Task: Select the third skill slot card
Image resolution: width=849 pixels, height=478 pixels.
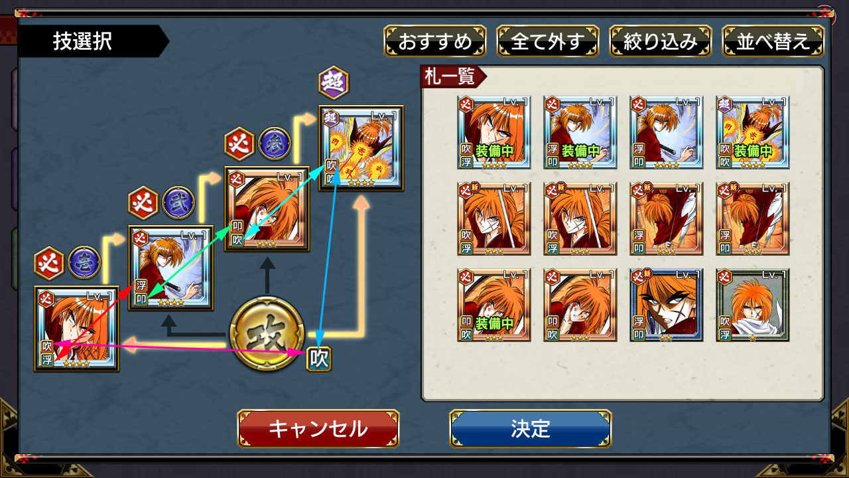Action: [x=267, y=208]
